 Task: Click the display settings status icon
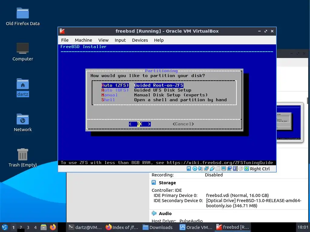[x=224, y=169]
